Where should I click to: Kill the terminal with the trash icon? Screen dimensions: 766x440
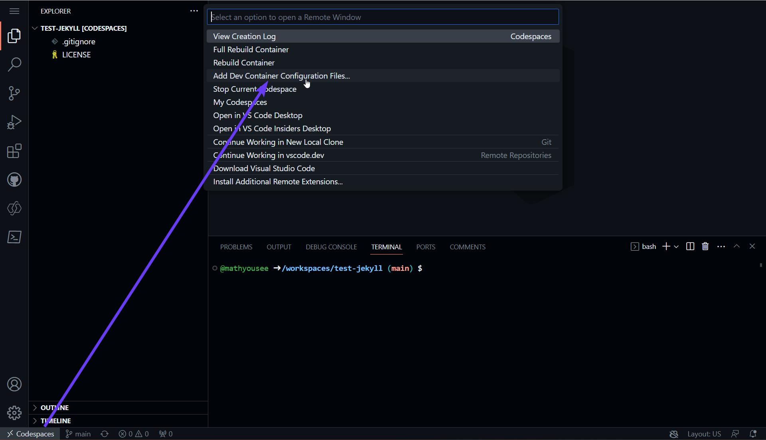pos(705,246)
